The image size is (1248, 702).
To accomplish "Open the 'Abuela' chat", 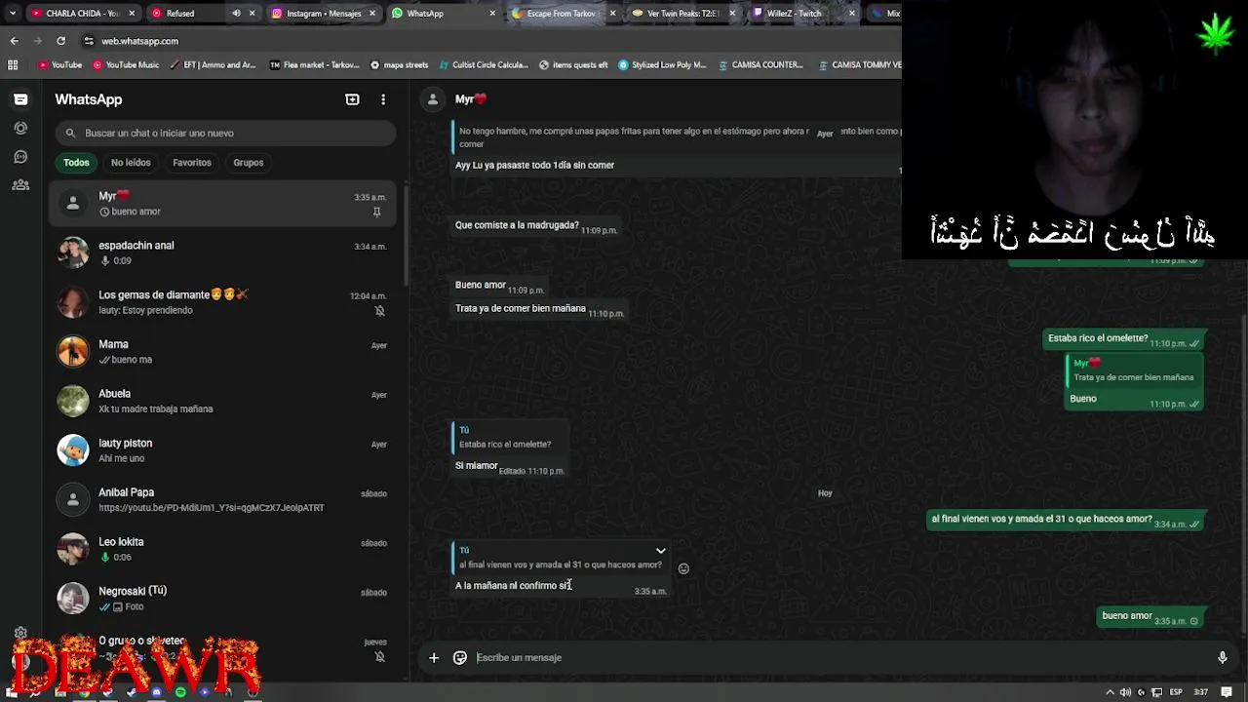I will pos(223,401).
